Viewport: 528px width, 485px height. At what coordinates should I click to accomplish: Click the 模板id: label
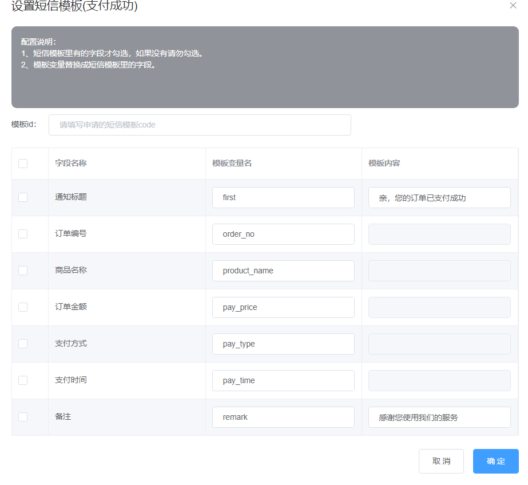click(x=24, y=125)
